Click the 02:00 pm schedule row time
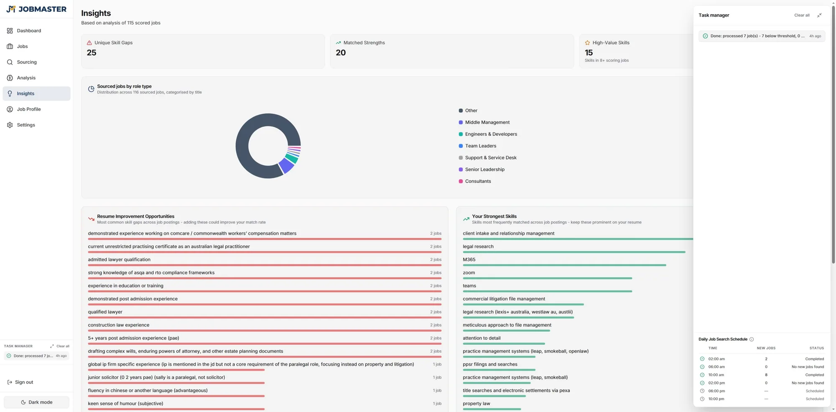The image size is (836, 412). coord(716,383)
